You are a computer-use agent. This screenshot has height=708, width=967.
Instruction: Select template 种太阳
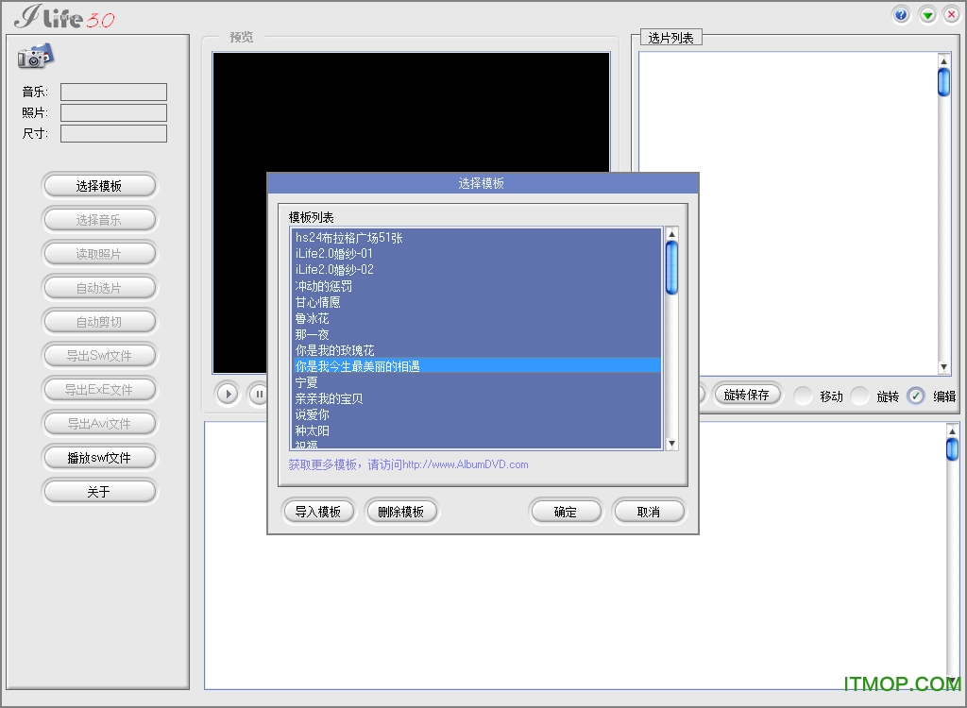coord(476,430)
